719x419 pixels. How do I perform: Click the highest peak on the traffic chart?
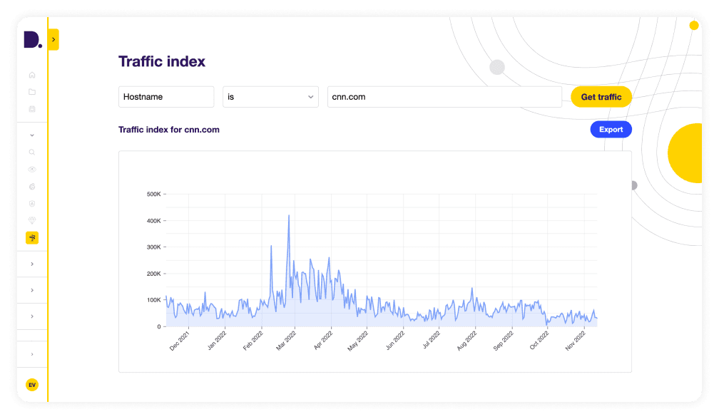coord(289,215)
